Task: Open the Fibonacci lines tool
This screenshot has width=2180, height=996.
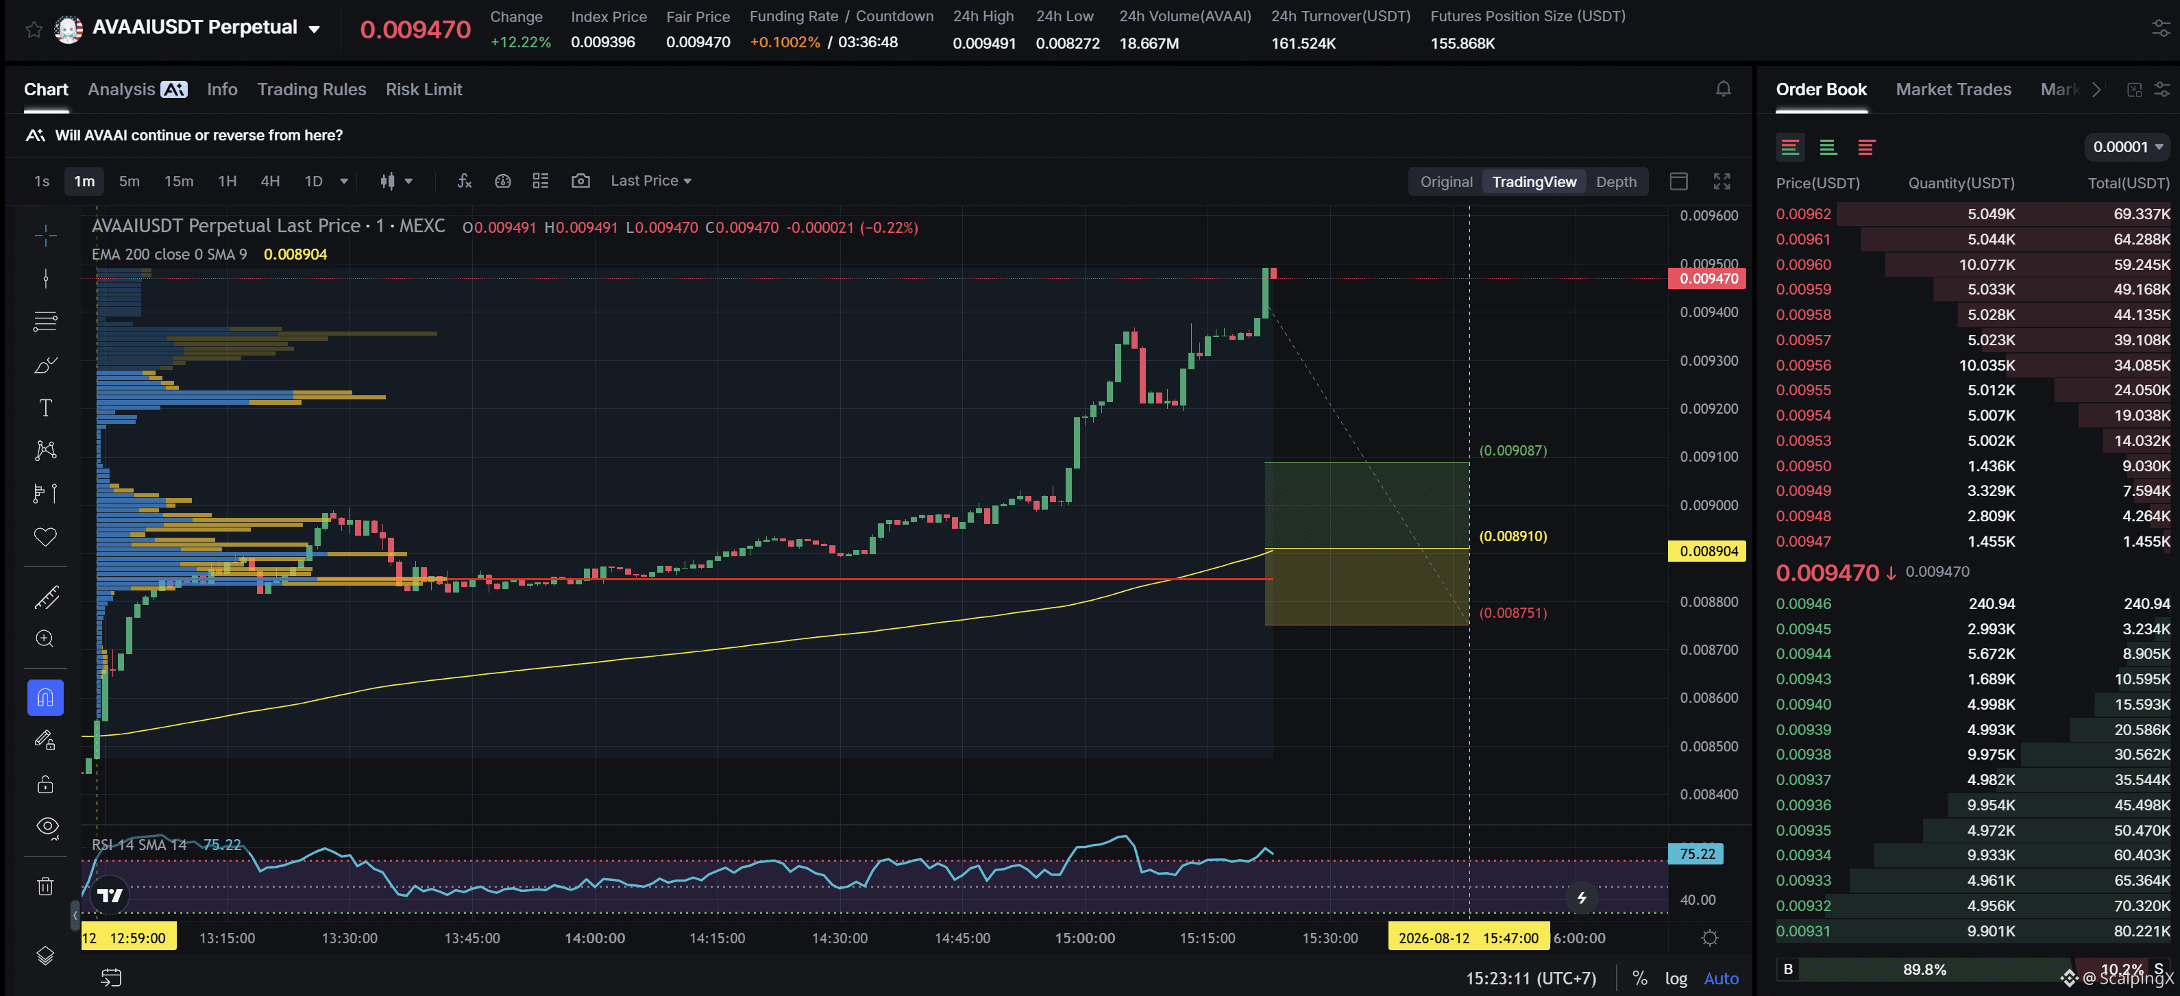Action: 46,321
